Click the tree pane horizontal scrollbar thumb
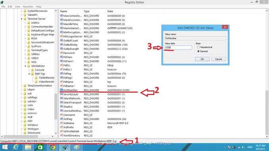269x151 pixels. (x=21, y=136)
